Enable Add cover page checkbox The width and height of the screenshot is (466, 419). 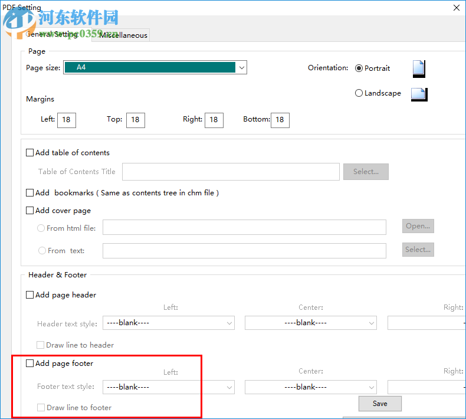[x=29, y=211]
